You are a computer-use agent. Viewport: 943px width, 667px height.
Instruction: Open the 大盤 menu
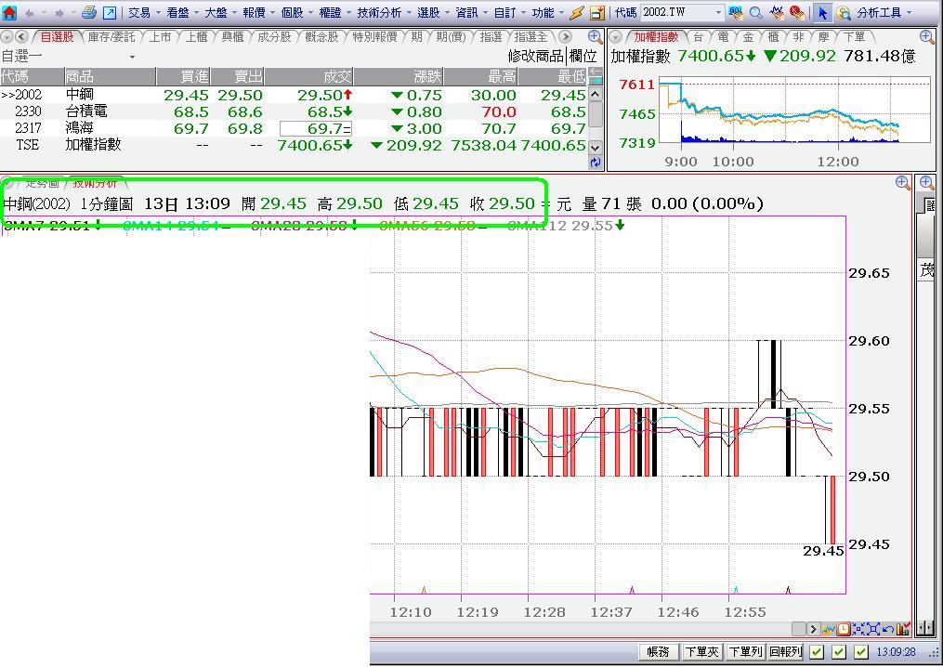point(221,13)
